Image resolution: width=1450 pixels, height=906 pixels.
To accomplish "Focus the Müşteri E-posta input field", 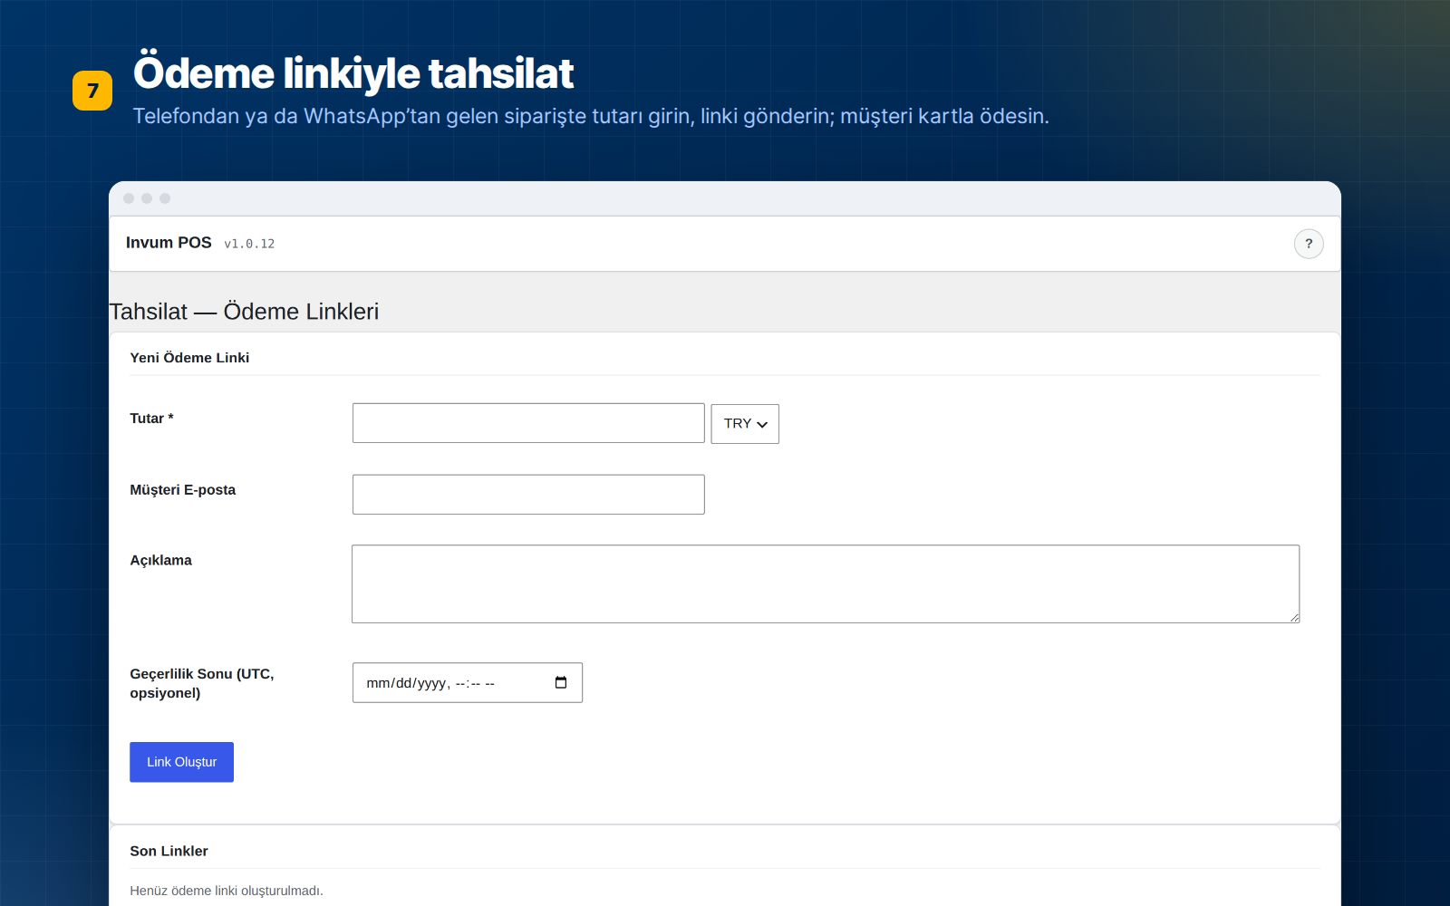I will pos(528,495).
